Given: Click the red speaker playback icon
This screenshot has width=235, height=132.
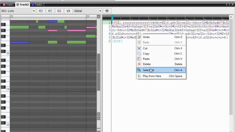Looking at the screenshot, I should [x=59, y=11].
